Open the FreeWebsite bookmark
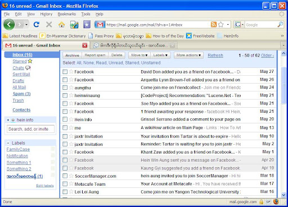 click(x=200, y=36)
